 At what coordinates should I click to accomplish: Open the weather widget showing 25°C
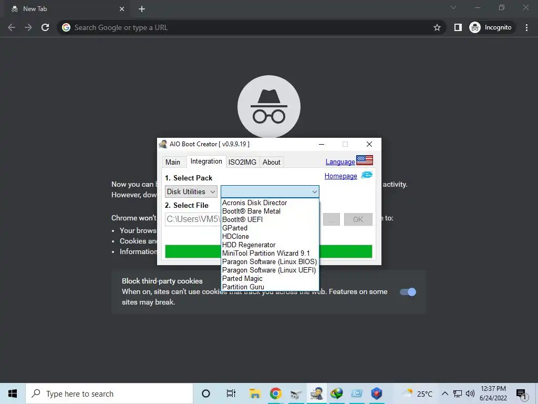pos(417,393)
